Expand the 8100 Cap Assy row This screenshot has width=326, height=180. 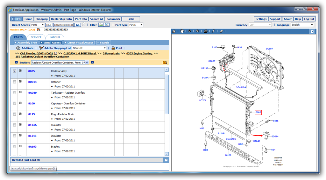[x=20, y=103]
